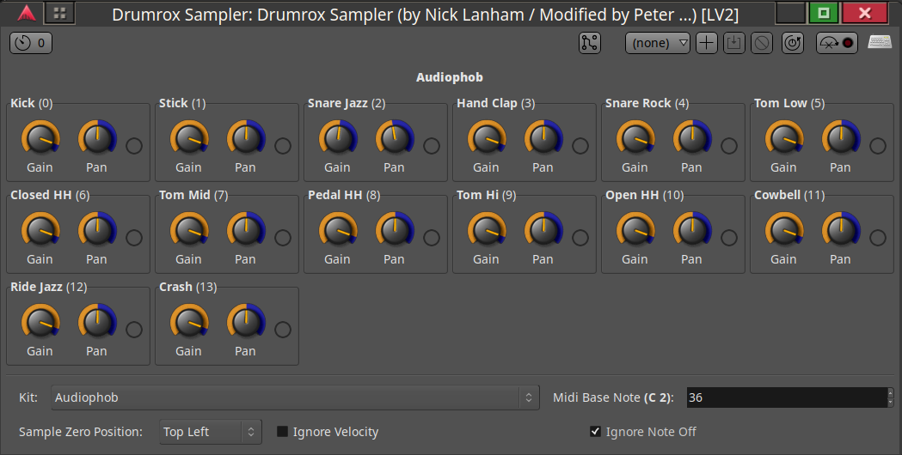Click the Pedal HH (8) Pan knob
The height and width of the screenshot is (455, 902).
click(395, 230)
